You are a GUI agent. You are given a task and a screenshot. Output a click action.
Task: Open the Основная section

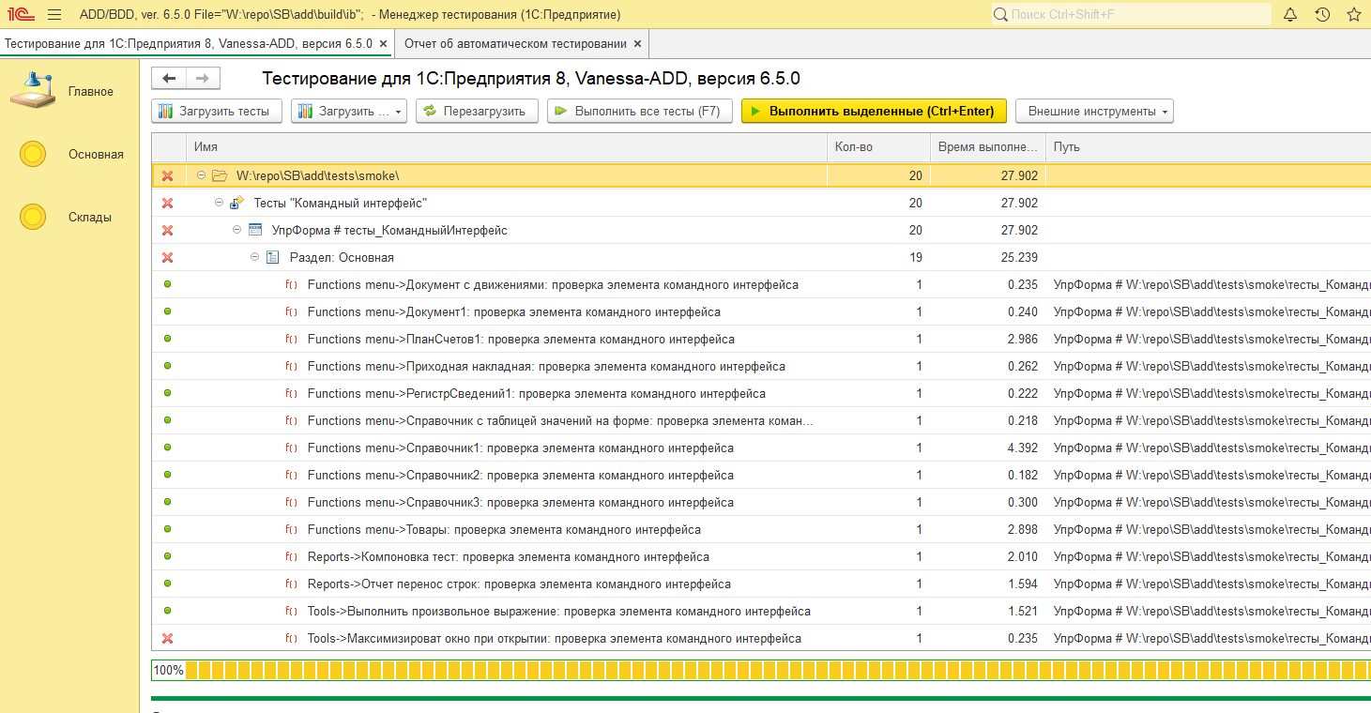click(x=71, y=154)
